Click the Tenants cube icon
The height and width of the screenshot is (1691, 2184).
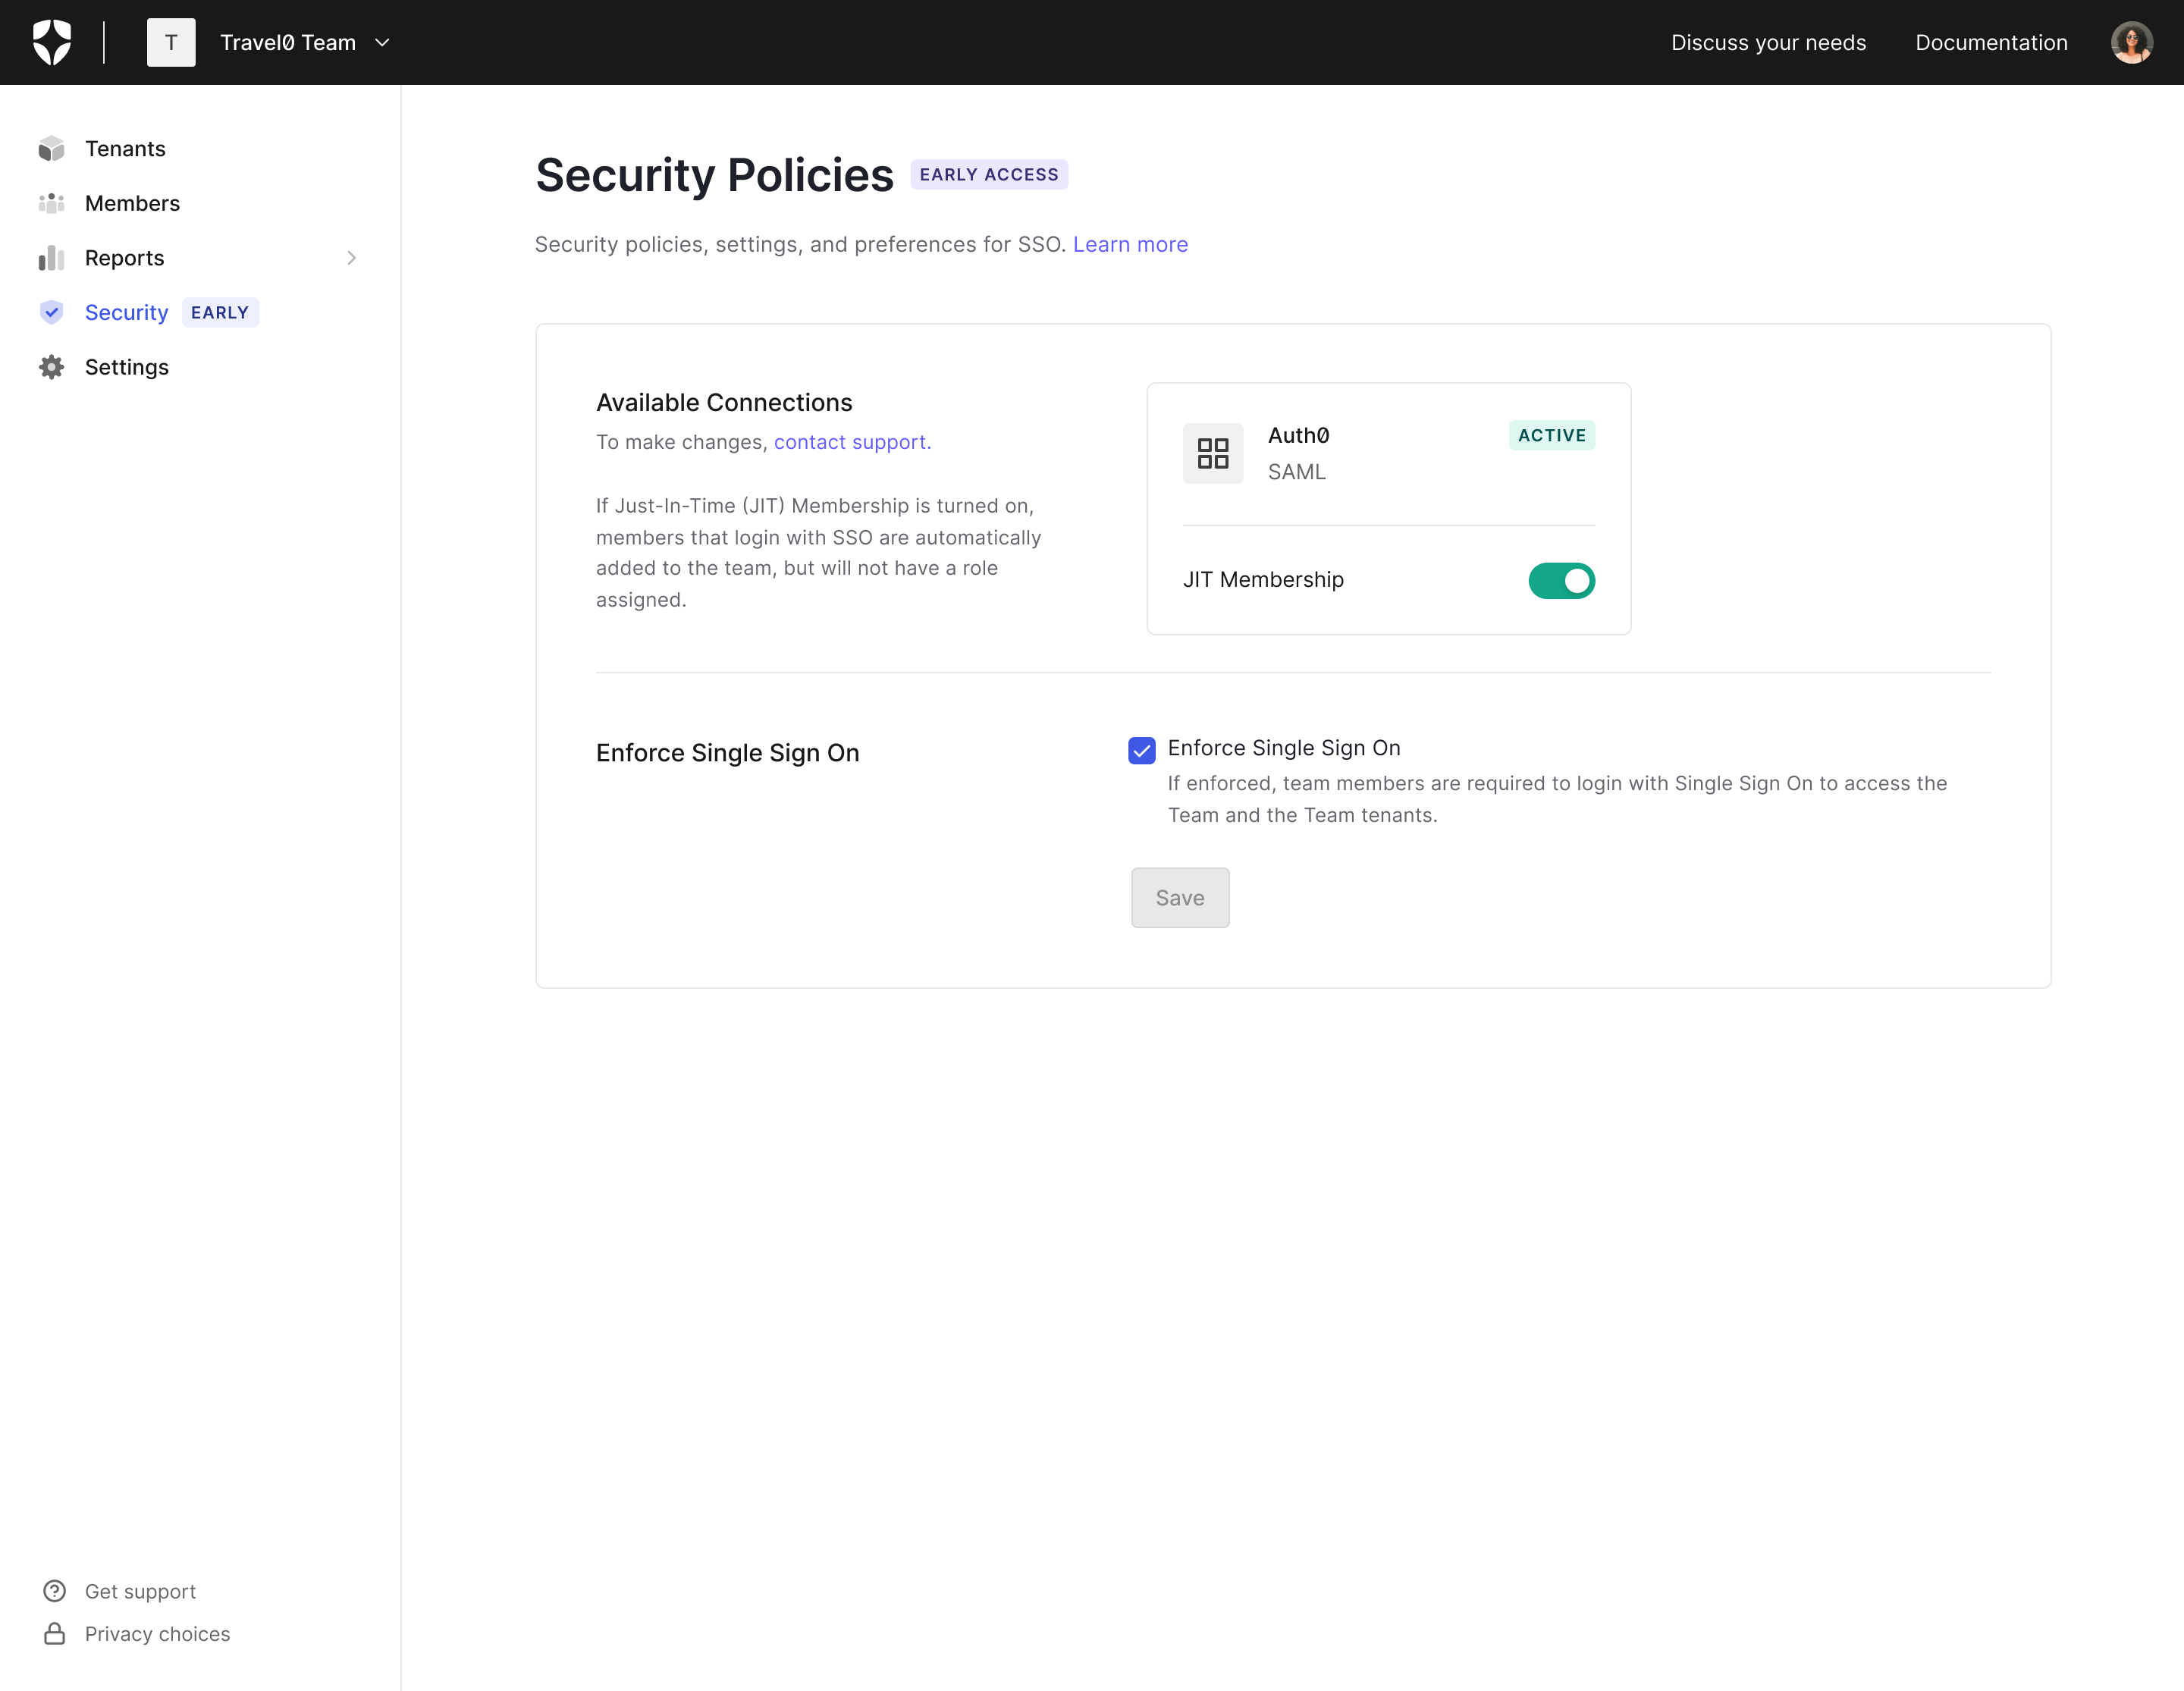point(51,149)
